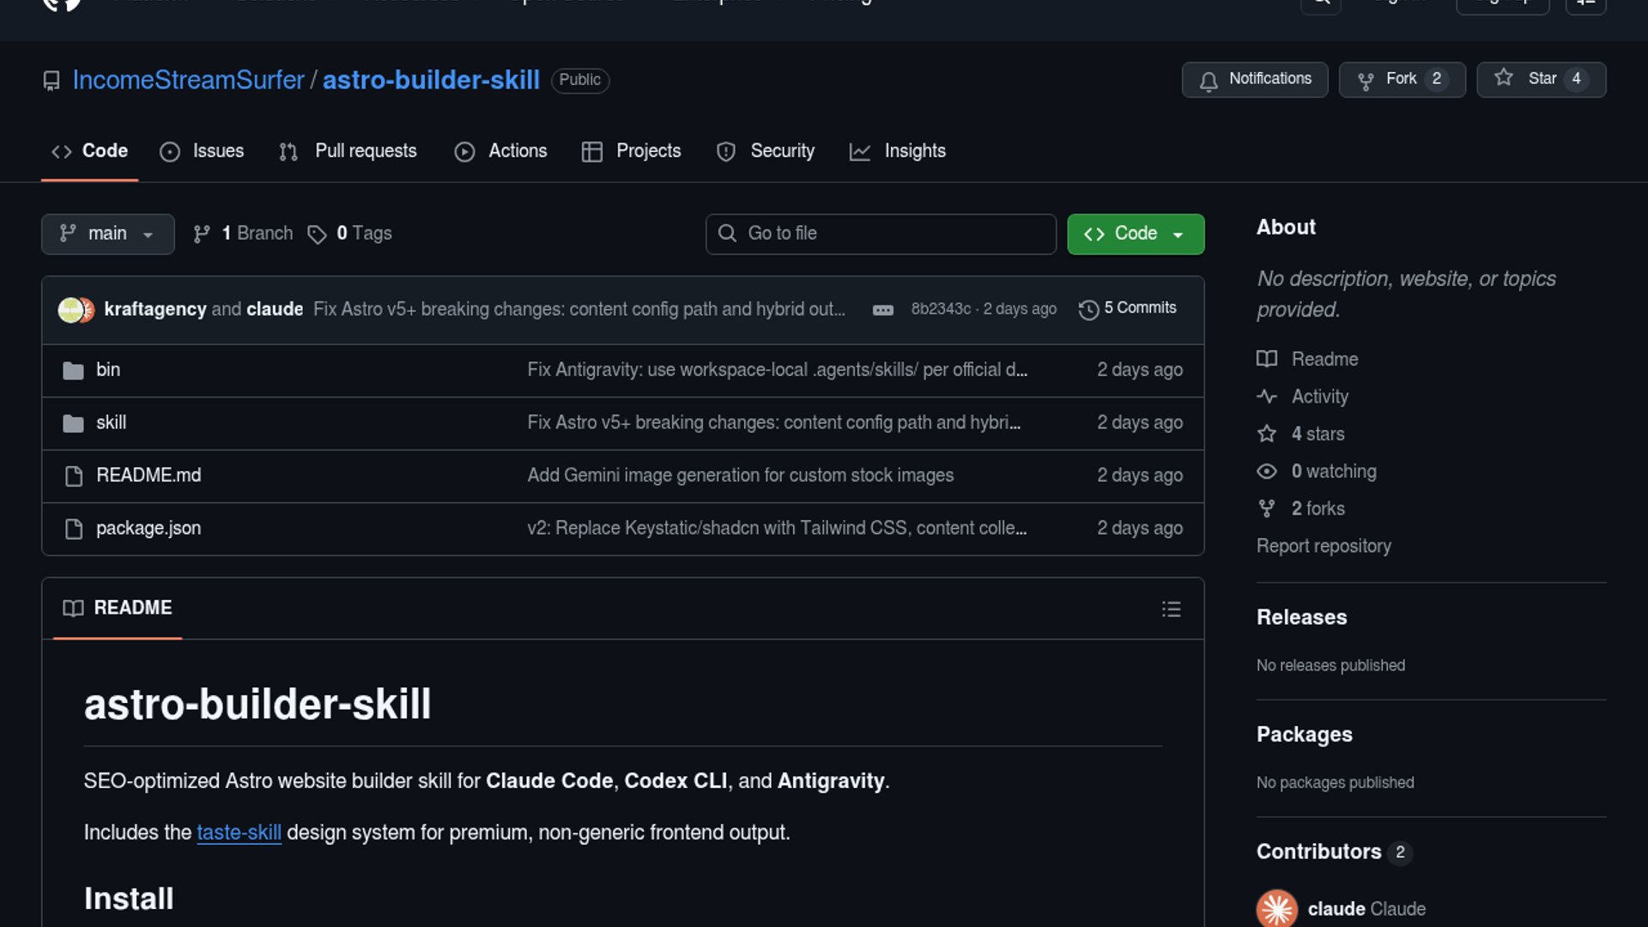The width and height of the screenshot is (1648, 927).
Task: Click the Activity pulse icon link
Action: [x=1267, y=397]
